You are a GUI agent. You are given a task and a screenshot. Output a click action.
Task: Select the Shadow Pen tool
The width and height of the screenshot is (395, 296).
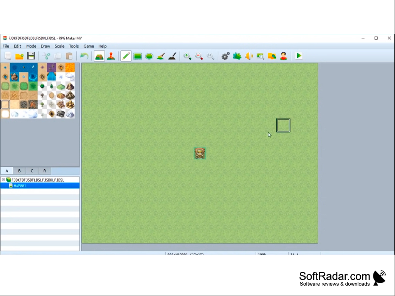pos(172,56)
